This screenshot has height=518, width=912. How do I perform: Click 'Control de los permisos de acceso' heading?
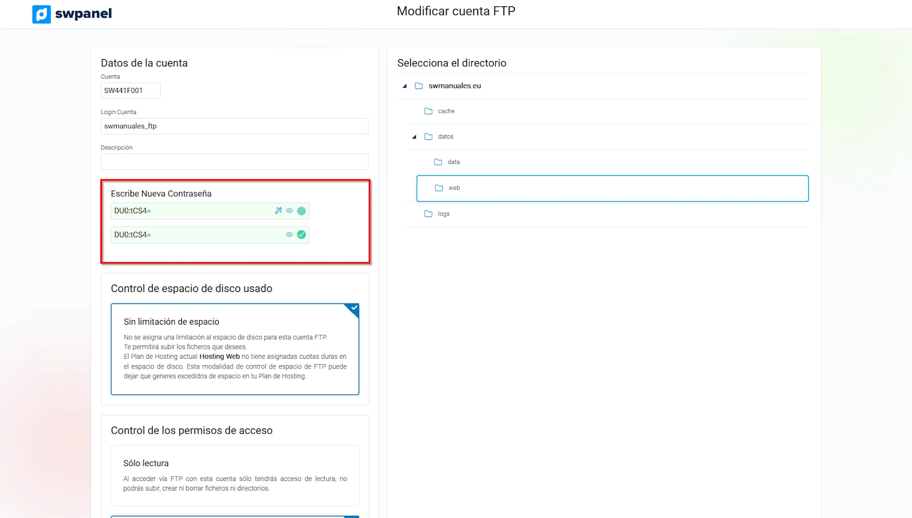[192, 431]
